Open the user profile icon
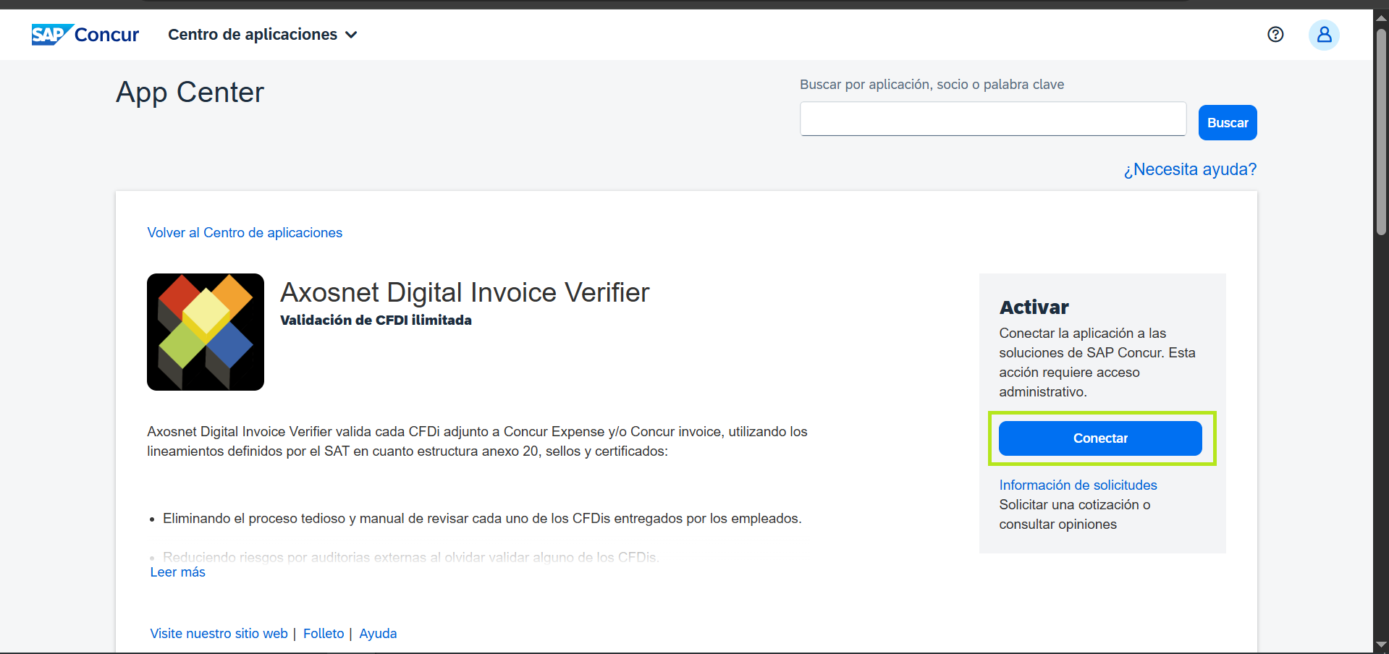Viewport: 1389px width, 654px height. [x=1323, y=35]
